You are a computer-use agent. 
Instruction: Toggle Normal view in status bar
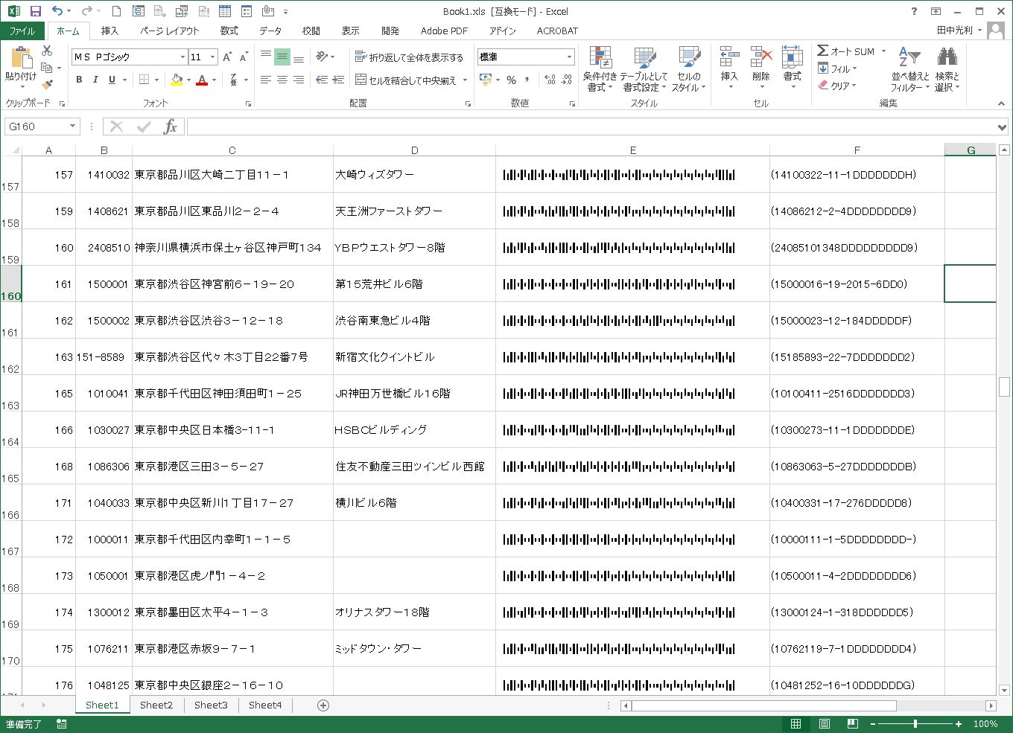tap(796, 724)
